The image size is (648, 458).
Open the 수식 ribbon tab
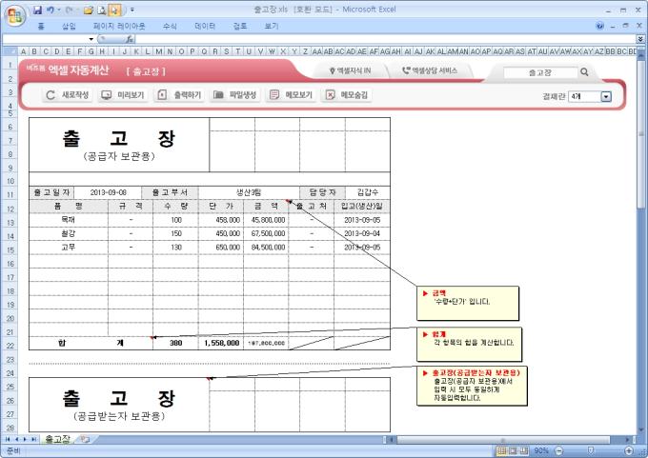(170, 26)
